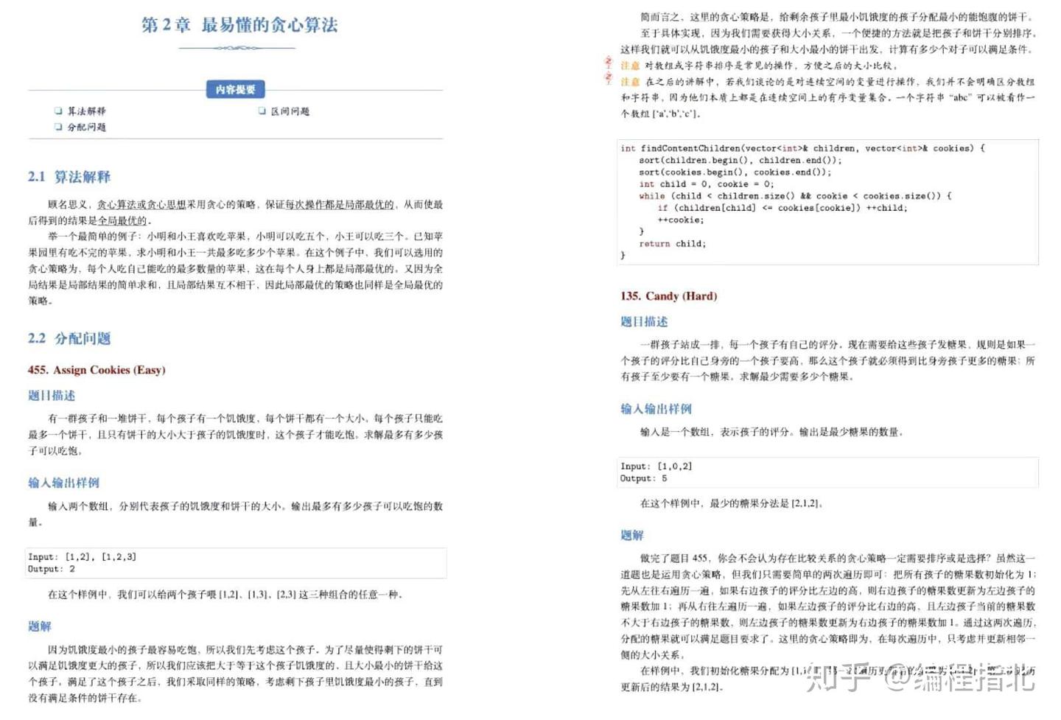This screenshot has height=720, width=1061.
Task: Click the second warning icon beside 注意
Action: pyautogui.click(x=608, y=78)
